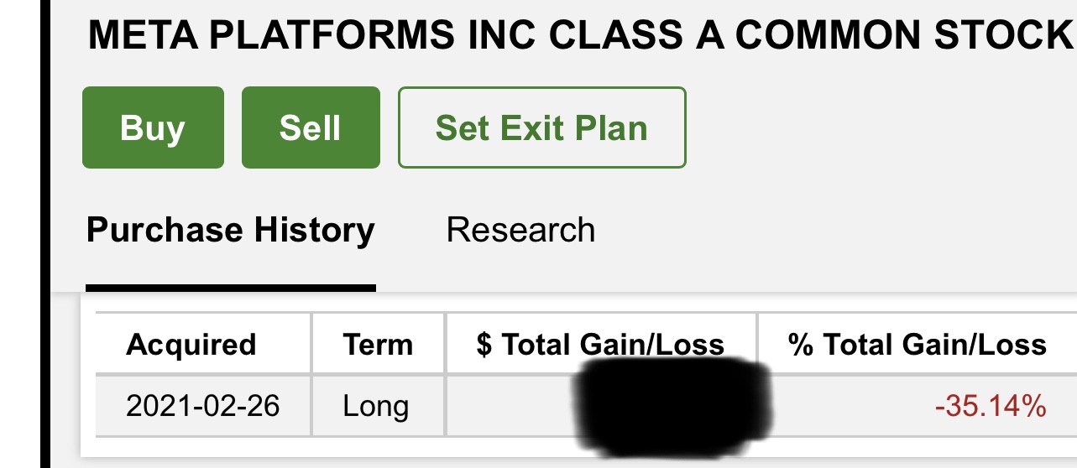Click the Meta Platforms Inc stock title
1077x468 pixels.
[579, 34]
